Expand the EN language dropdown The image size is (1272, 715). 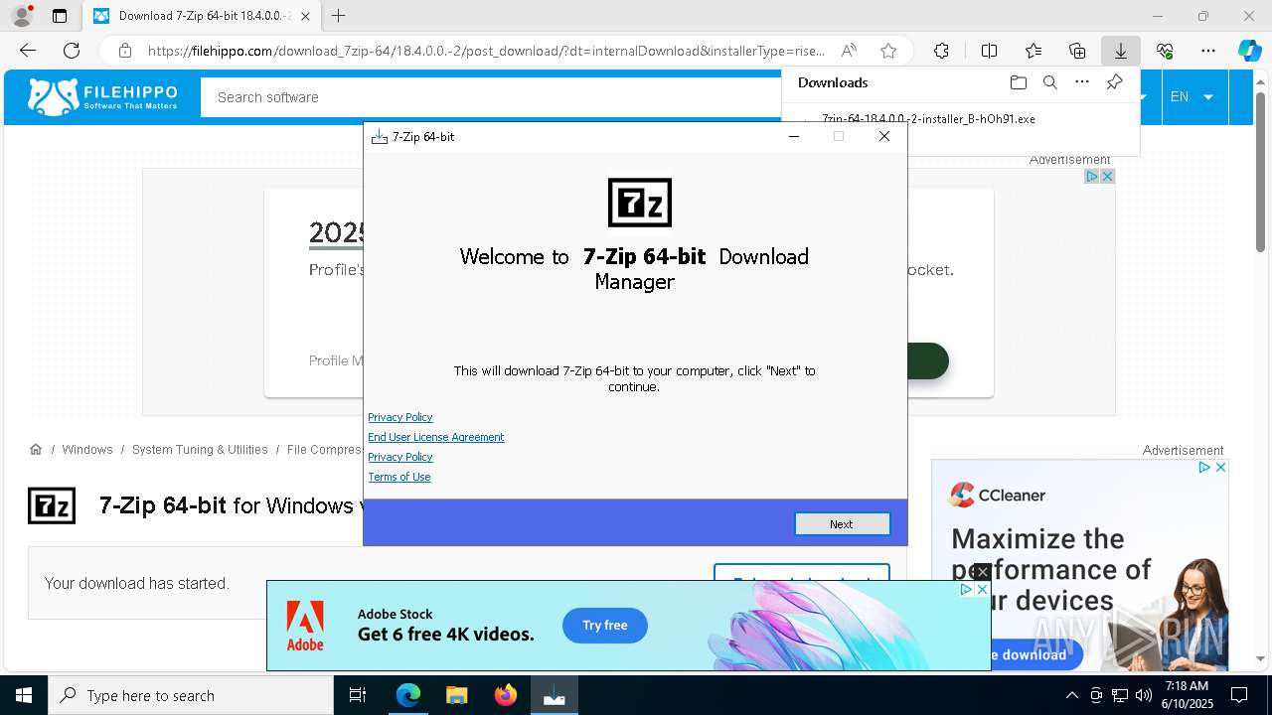tap(1192, 96)
